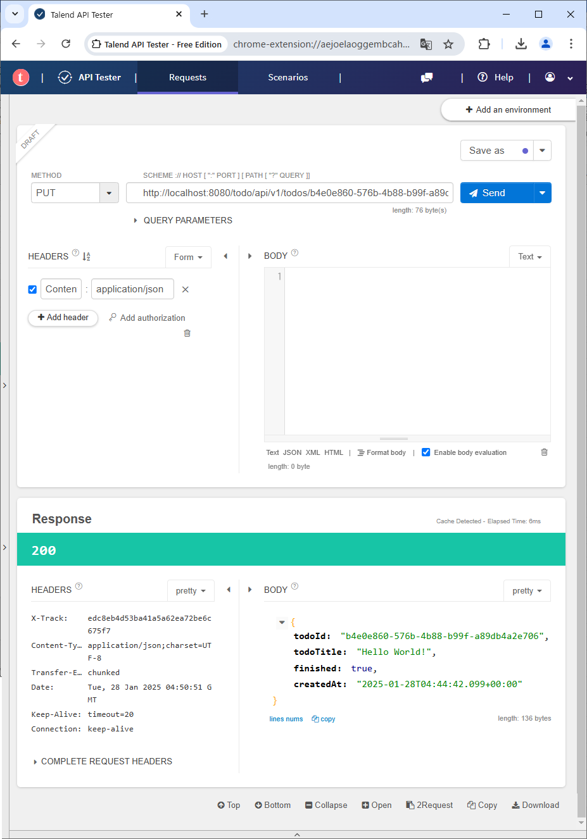The height and width of the screenshot is (839, 587).
Task: Disable the Enable body evaluation checkbox
Action: point(426,452)
